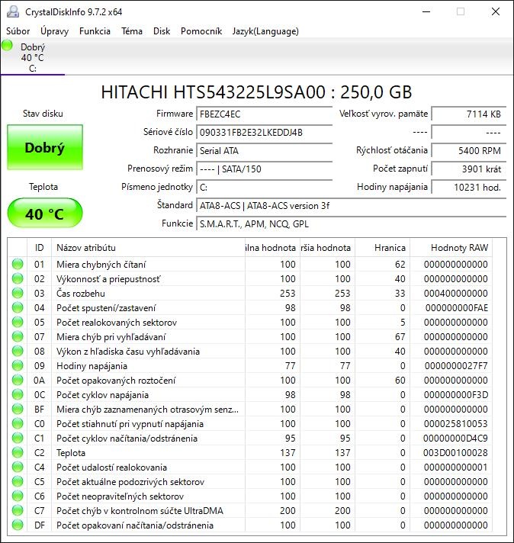Click the Písmeno jednotky field C:

point(265,187)
